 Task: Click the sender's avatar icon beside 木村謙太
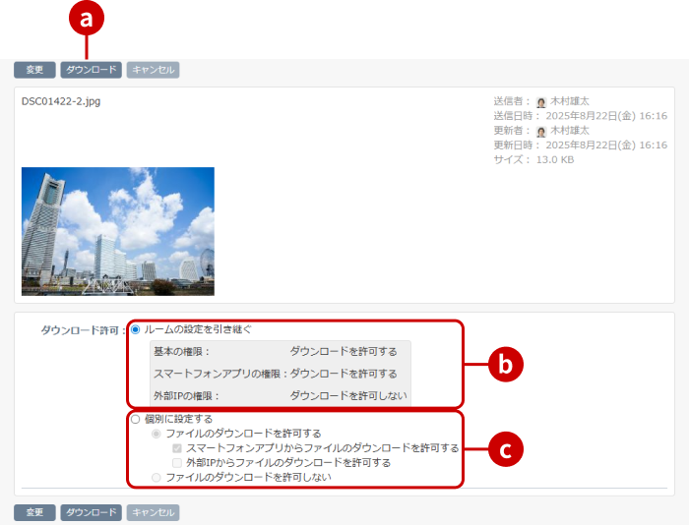click(x=540, y=101)
